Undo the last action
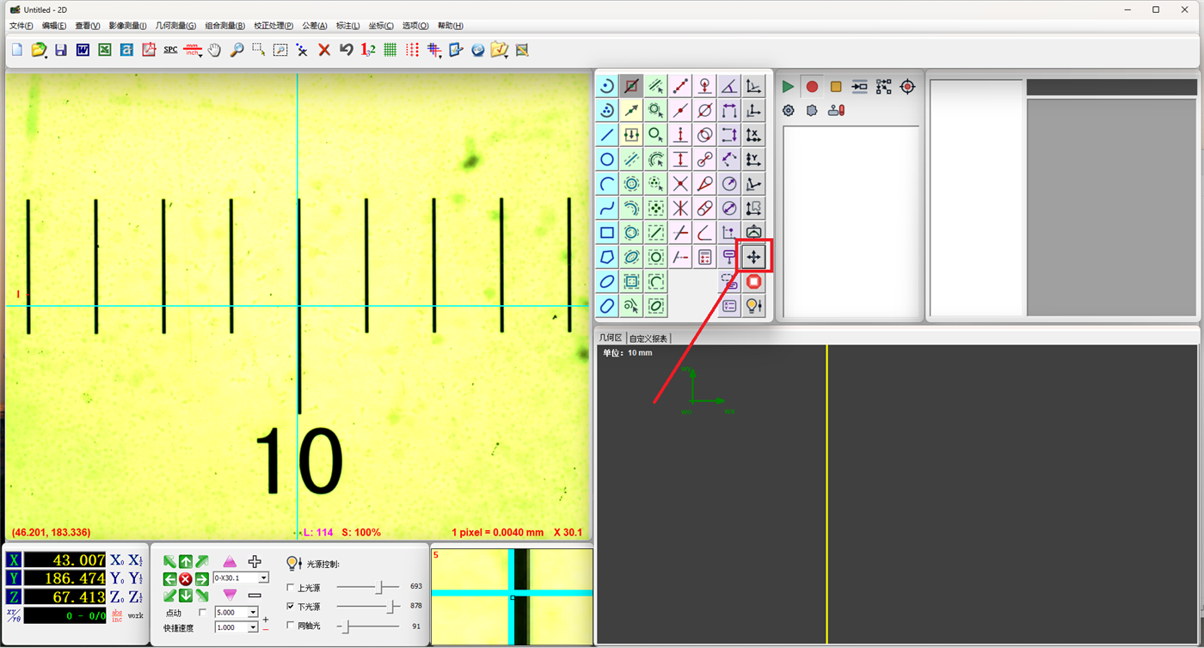The width and height of the screenshot is (1204, 648). click(x=347, y=51)
